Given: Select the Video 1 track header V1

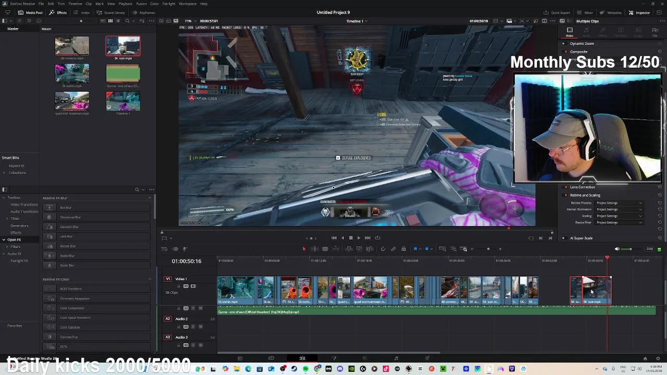Looking at the screenshot, I should tap(168, 279).
